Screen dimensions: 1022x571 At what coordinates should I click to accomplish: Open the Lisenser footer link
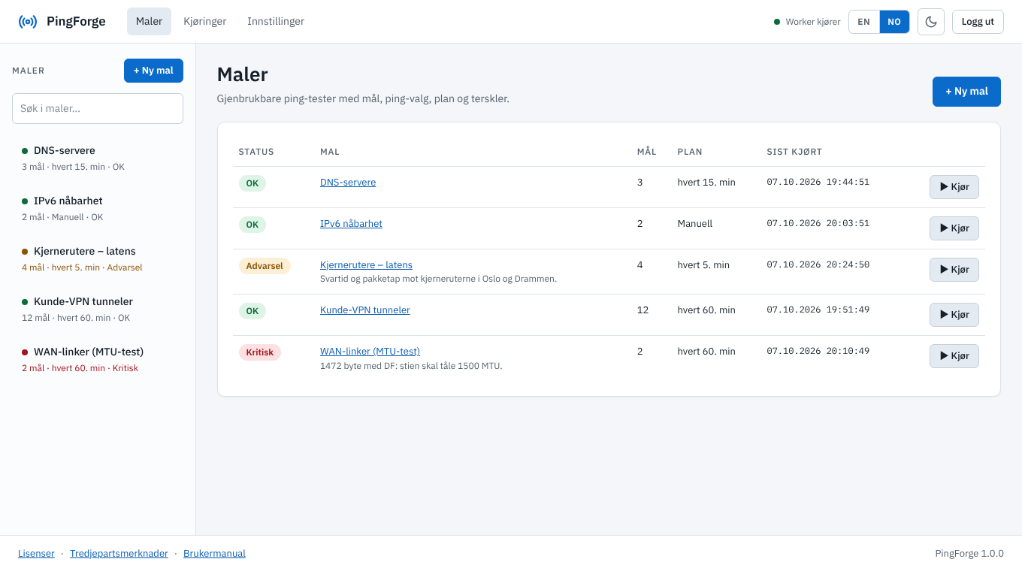click(36, 554)
